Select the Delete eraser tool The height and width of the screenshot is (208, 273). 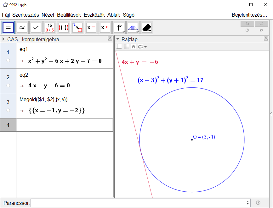(x=147, y=28)
